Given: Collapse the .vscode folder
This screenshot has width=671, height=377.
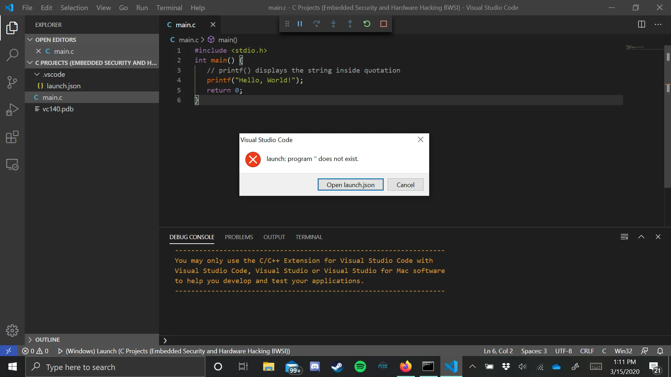Looking at the screenshot, I should coord(37,74).
